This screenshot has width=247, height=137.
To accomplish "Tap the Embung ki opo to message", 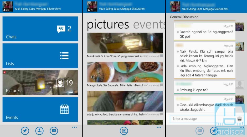I will pos(194,90).
